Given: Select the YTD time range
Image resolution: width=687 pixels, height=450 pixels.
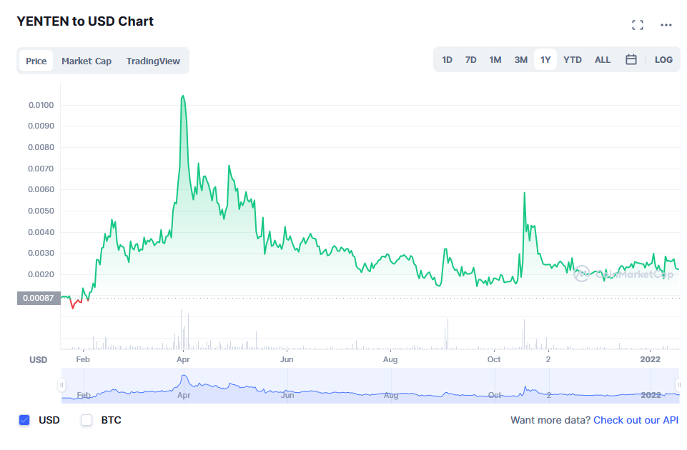Looking at the screenshot, I should [x=572, y=59].
